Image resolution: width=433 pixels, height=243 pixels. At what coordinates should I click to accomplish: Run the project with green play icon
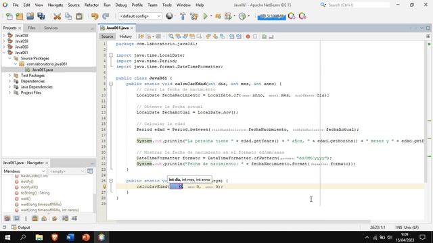[x=205, y=16]
